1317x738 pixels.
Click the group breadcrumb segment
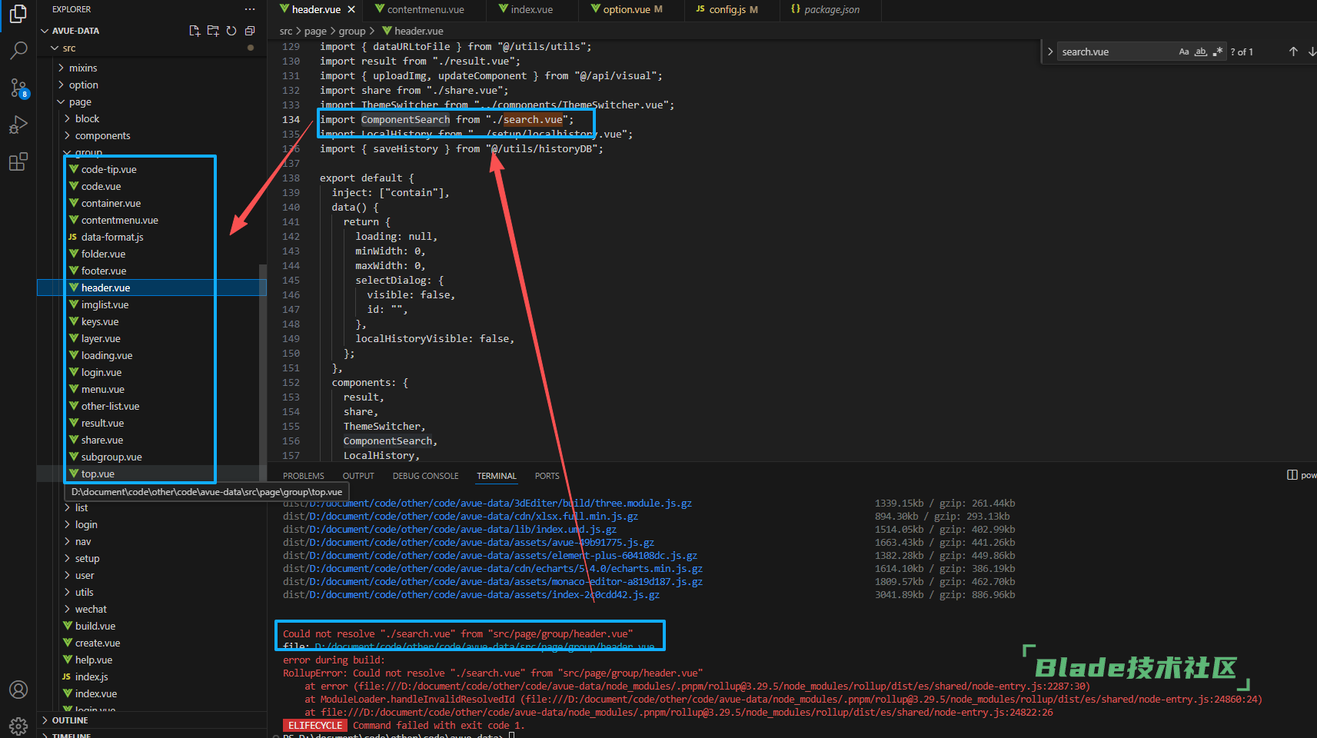tap(351, 31)
